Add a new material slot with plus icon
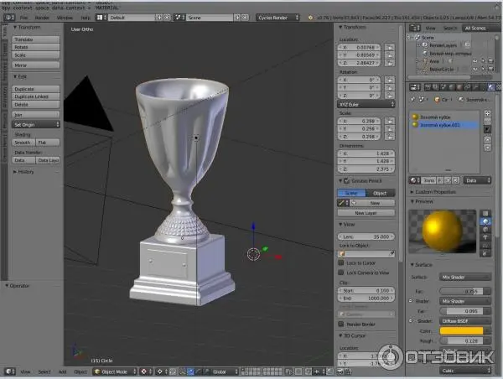 [x=487, y=113]
